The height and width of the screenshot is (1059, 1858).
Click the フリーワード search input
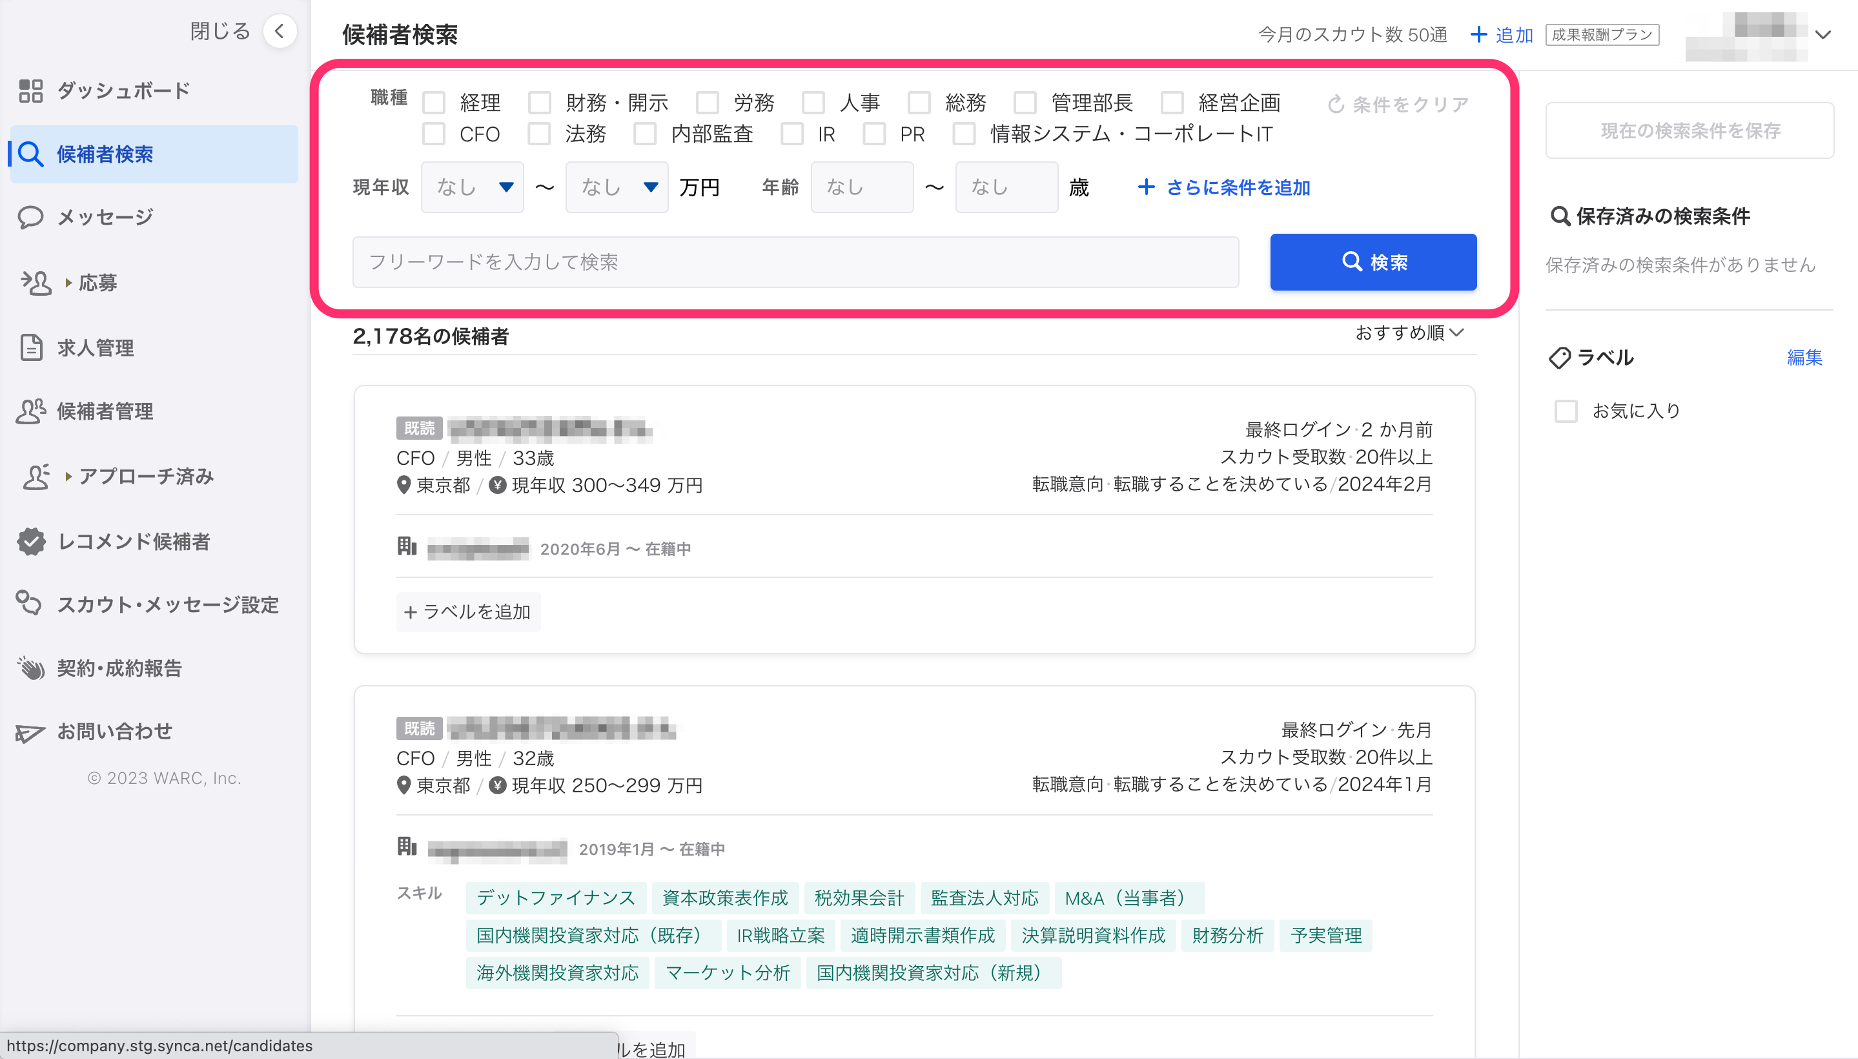pyautogui.click(x=795, y=262)
